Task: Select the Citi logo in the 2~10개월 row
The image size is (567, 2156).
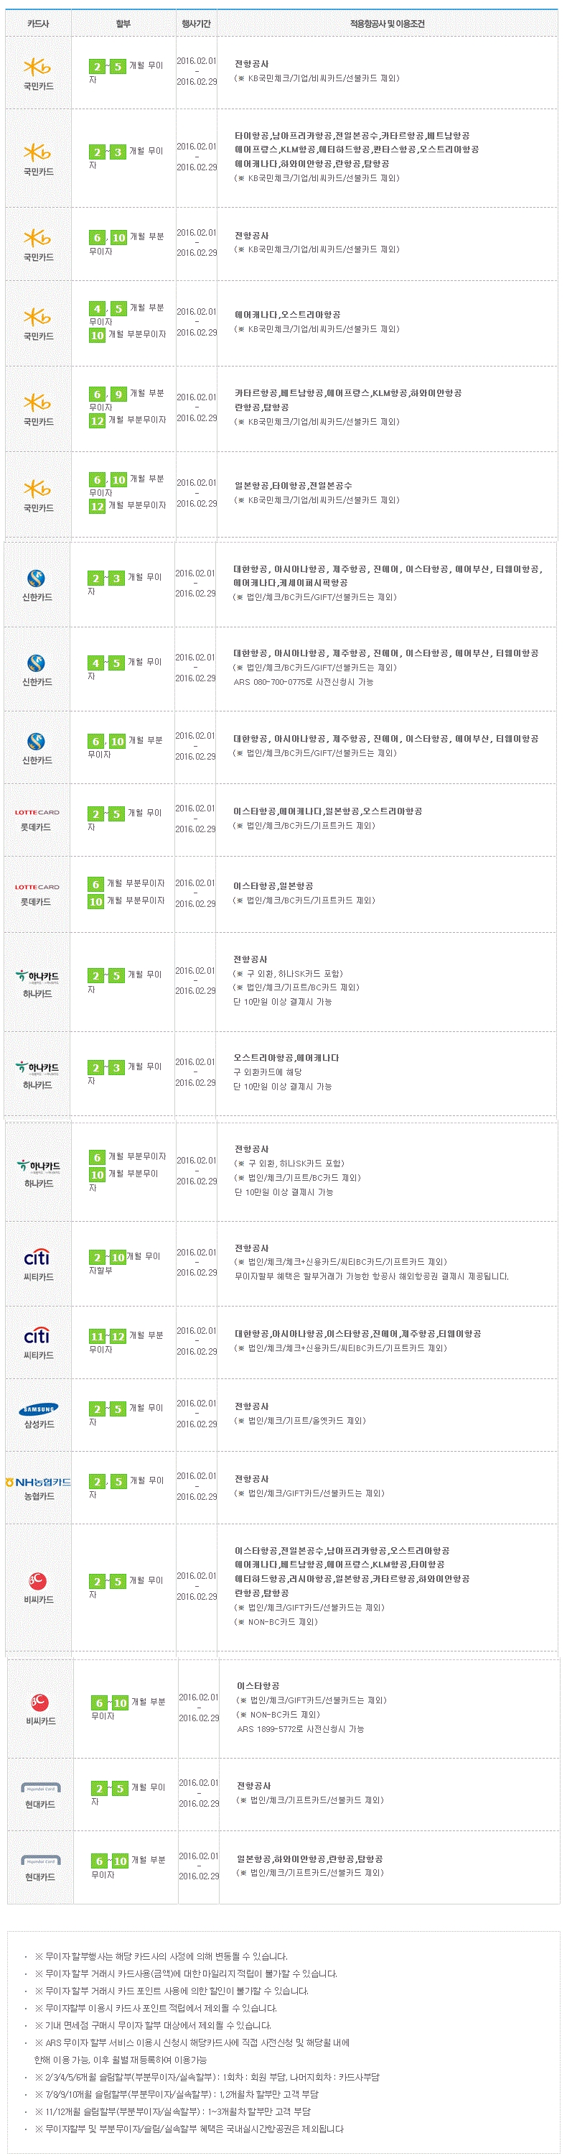Action: (37, 1257)
